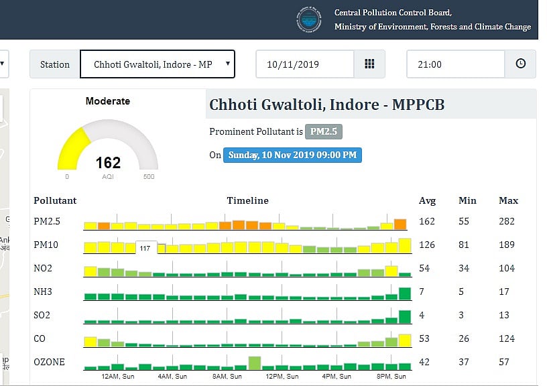
Task: Click the last green NH3 timeline bar
Action: coord(404,294)
